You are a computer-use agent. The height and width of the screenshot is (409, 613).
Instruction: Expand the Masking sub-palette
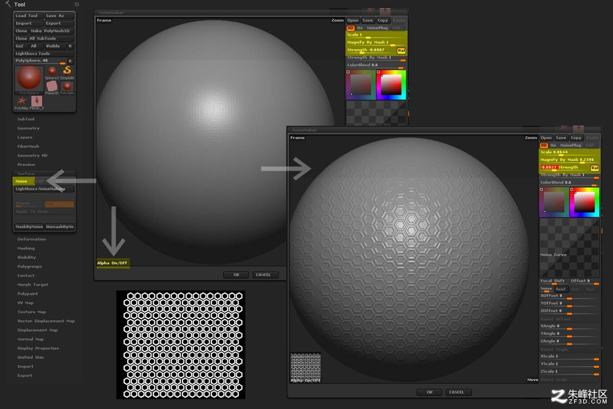[26, 248]
